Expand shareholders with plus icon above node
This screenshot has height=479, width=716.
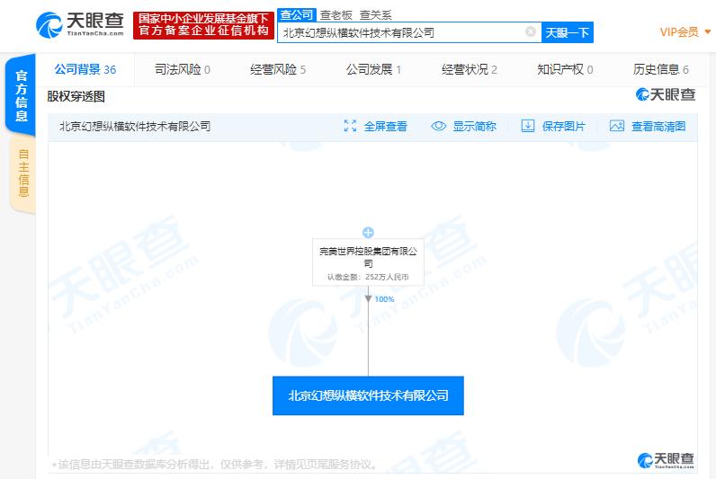click(x=368, y=233)
